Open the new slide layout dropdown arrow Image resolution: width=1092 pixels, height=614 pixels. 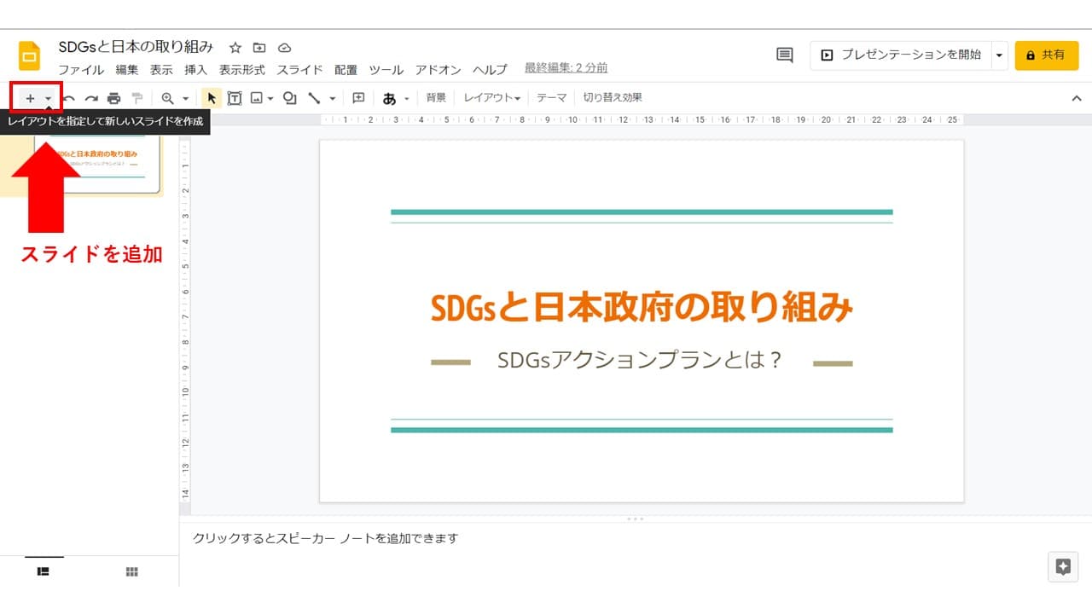49,98
